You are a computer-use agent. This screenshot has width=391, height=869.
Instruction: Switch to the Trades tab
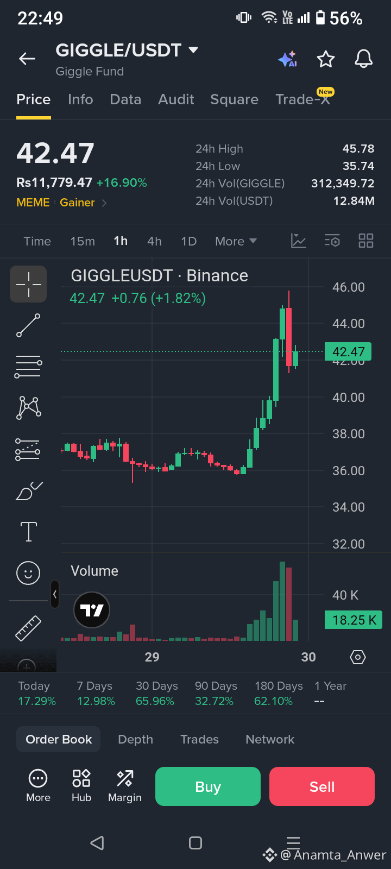tap(199, 739)
